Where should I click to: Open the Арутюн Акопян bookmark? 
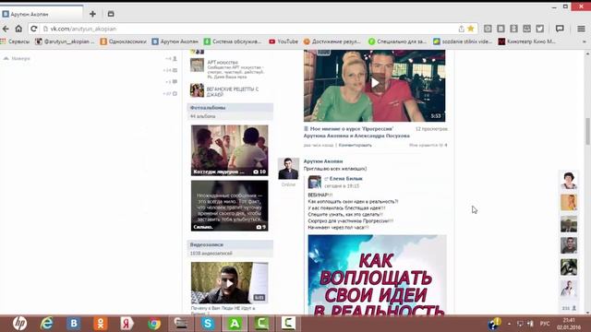(175, 41)
